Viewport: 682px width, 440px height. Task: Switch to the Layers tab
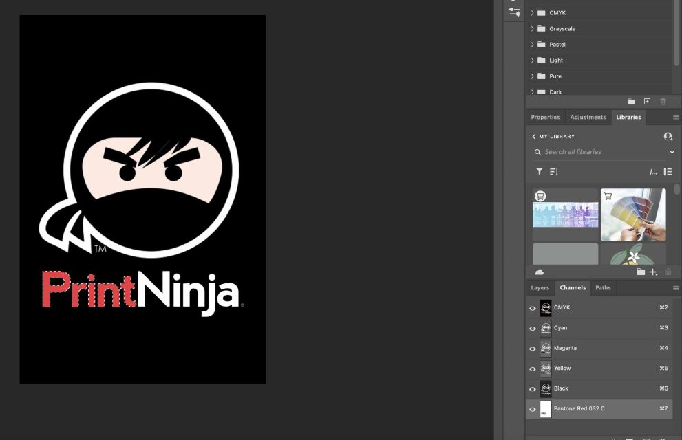(x=540, y=287)
